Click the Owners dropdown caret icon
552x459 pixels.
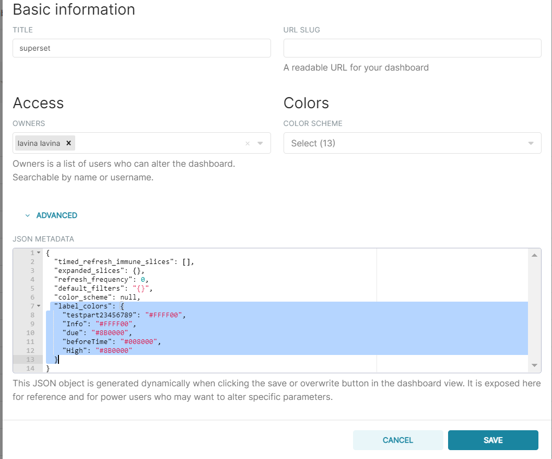tap(260, 143)
